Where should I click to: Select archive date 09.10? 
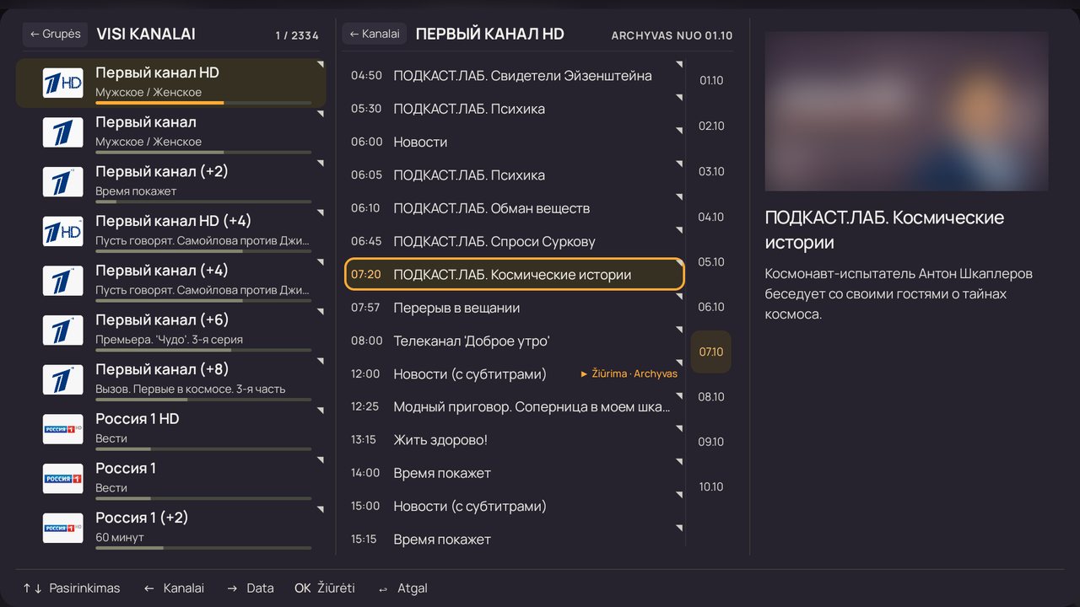click(711, 442)
